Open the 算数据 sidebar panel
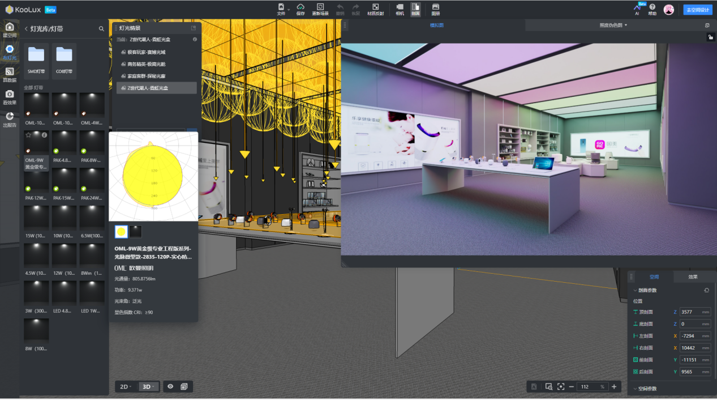 click(10, 74)
